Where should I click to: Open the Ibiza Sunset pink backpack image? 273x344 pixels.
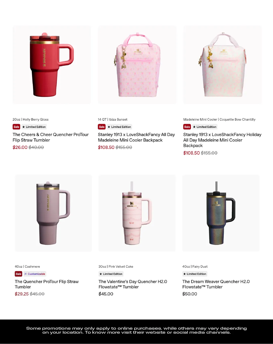pyautogui.click(x=137, y=65)
